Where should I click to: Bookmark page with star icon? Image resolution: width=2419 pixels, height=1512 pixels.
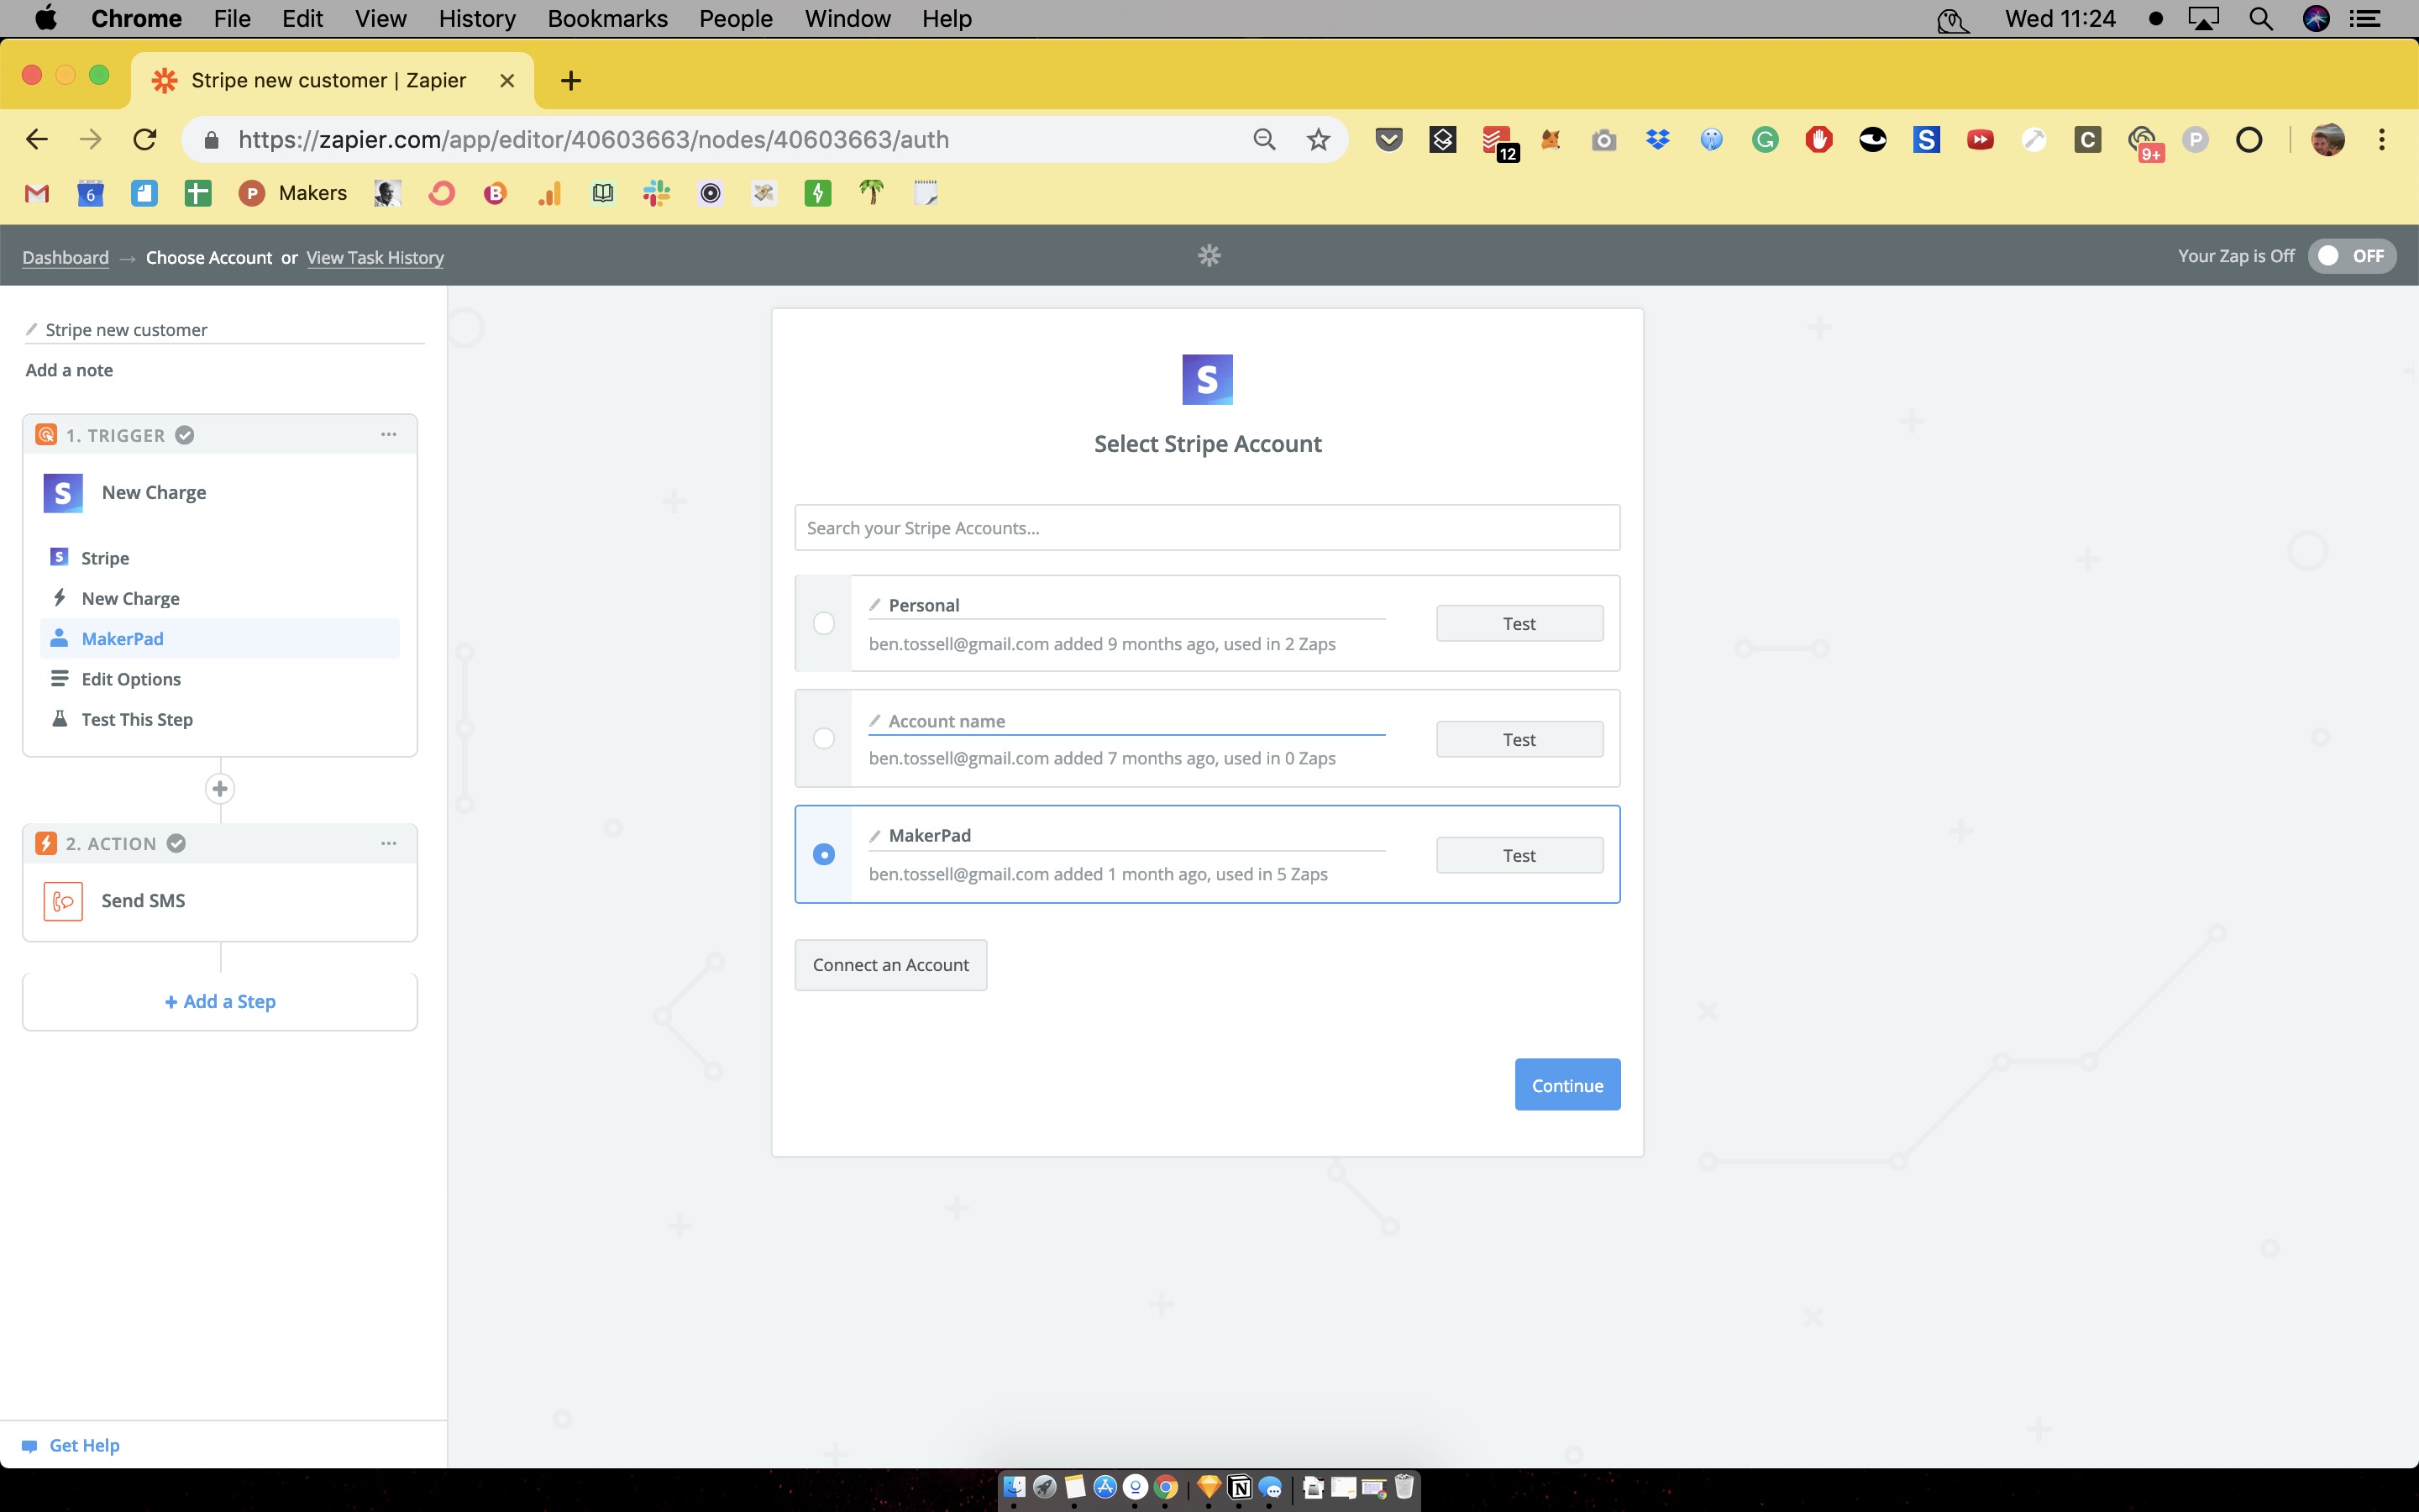point(1319,139)
